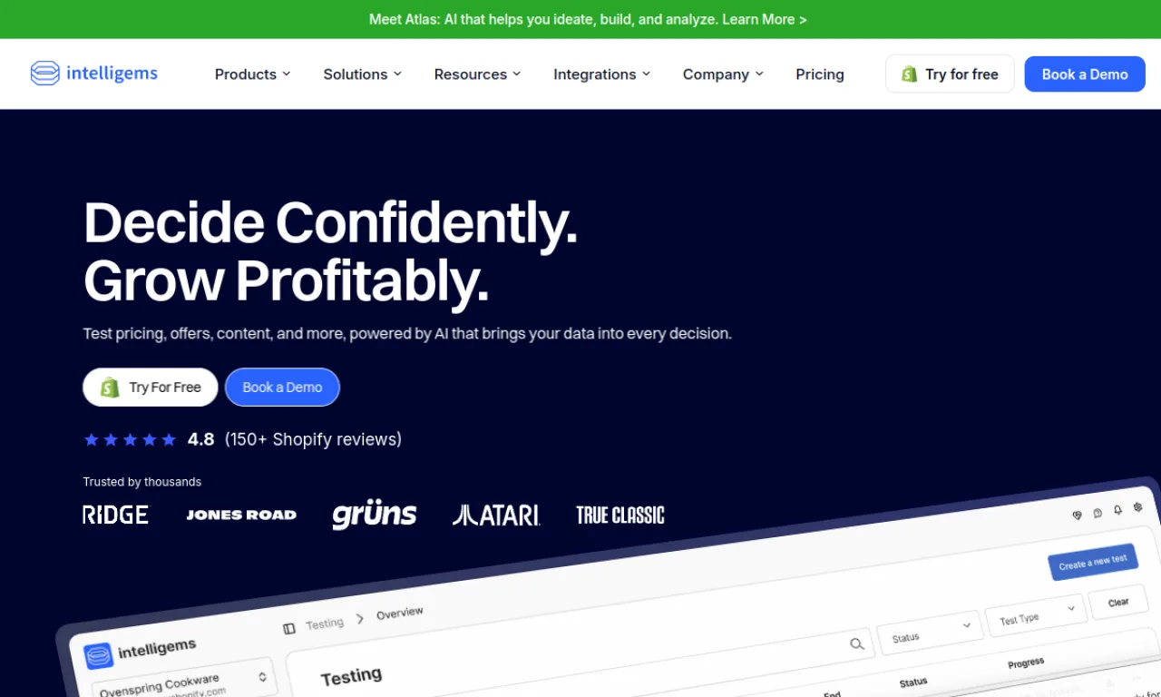Image resolution: width=1161 pixels, height=697 pixels.
Task: Open the Test Type dropdown in the preview
Action: [1036, 615]
